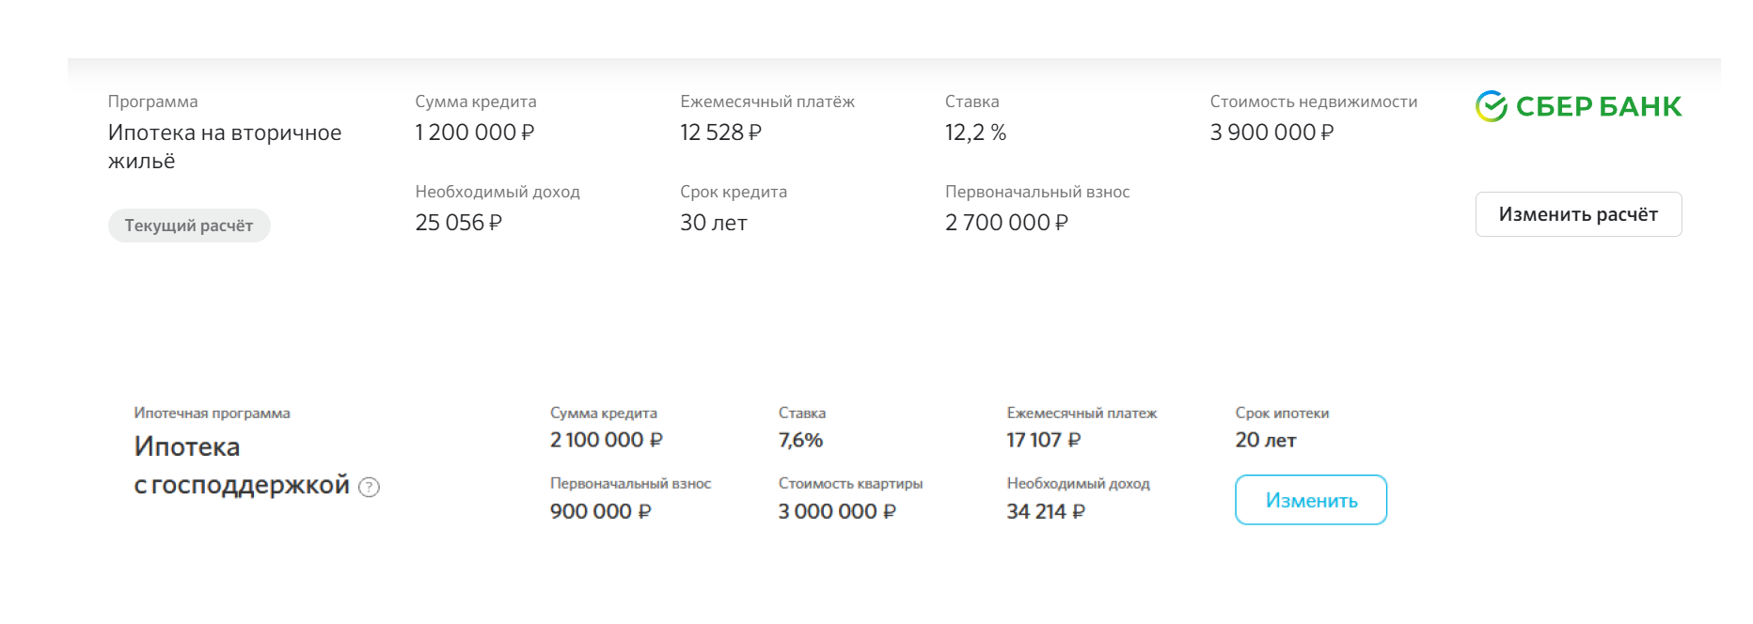Select the apartment cost 3 000 000 ₽
This screenshot has width=1753, height=624.
coord(836,511)
